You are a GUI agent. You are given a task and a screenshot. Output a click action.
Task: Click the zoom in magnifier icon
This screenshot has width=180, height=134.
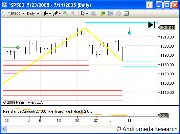[x=66, y=14]
